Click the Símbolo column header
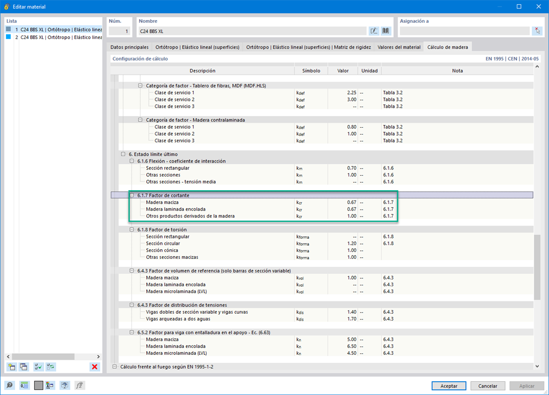Screen dimensions: 549x395 [311, 71]
